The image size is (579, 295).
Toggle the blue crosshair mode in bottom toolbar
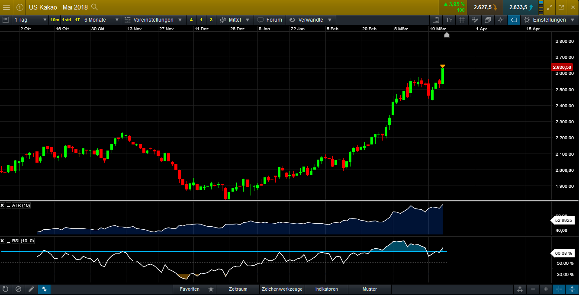coord(45,289)
